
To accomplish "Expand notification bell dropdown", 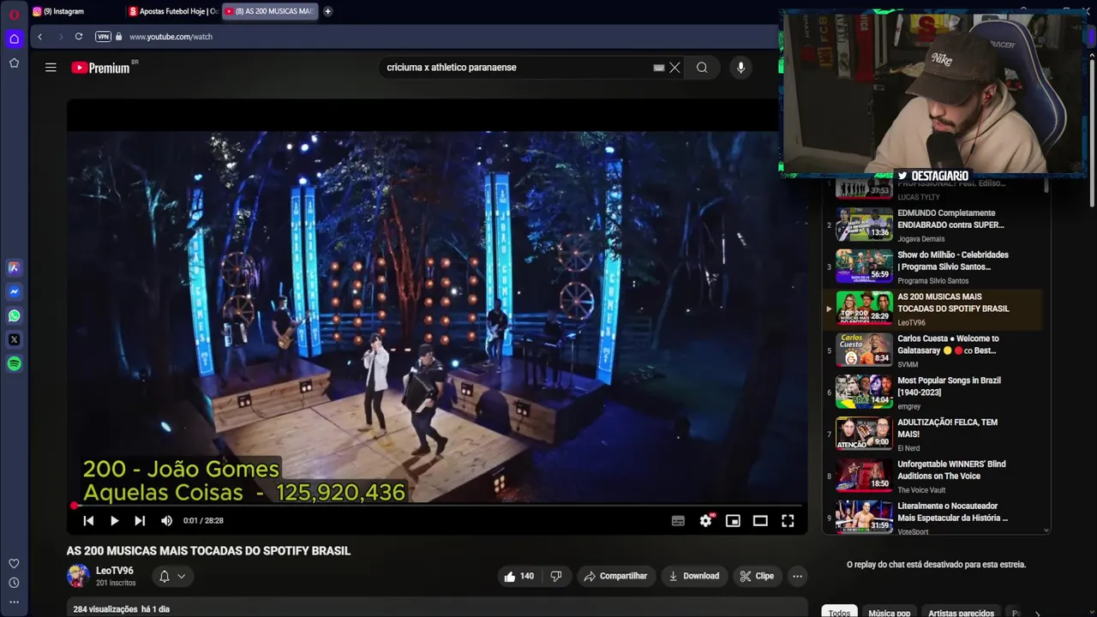I will tap(172, 577).
